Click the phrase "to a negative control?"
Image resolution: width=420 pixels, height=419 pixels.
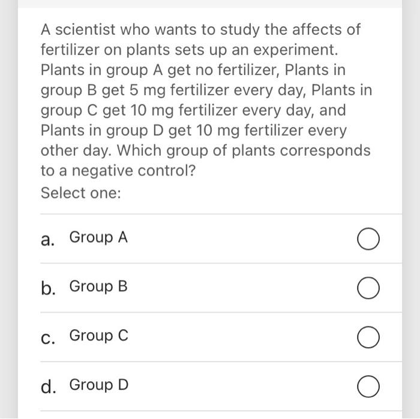[x=118, y=171]
